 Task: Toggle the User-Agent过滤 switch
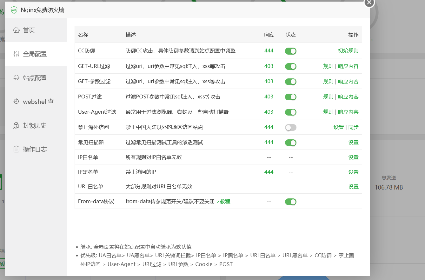coord(290,112)
